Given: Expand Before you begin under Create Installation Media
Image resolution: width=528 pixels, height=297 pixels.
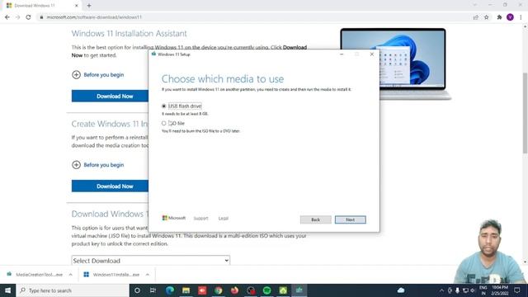Looking at the screenshot, I should pos(97,165).
